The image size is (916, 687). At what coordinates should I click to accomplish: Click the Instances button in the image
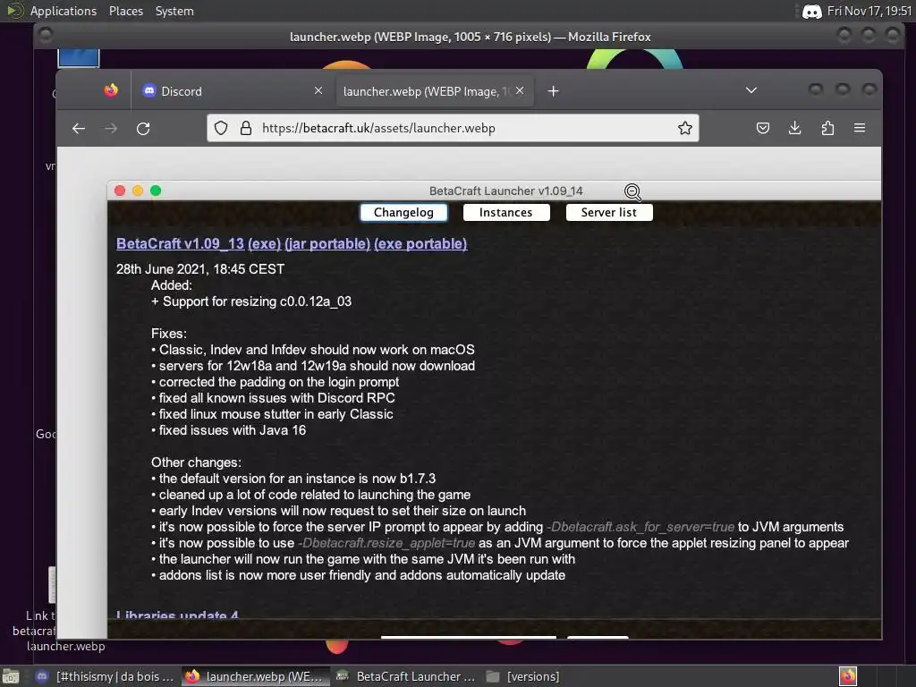506,213
